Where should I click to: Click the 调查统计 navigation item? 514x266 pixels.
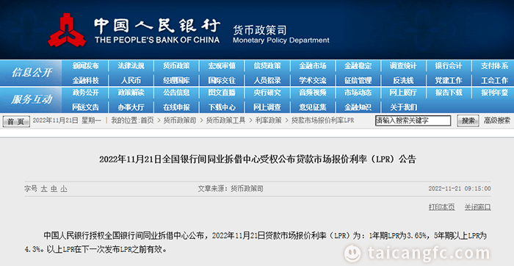pos(403,66)
